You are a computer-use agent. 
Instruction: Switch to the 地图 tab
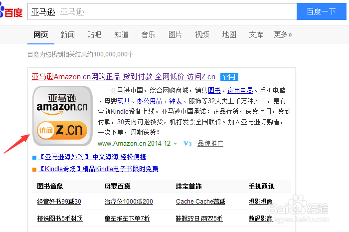pos(229,35)
